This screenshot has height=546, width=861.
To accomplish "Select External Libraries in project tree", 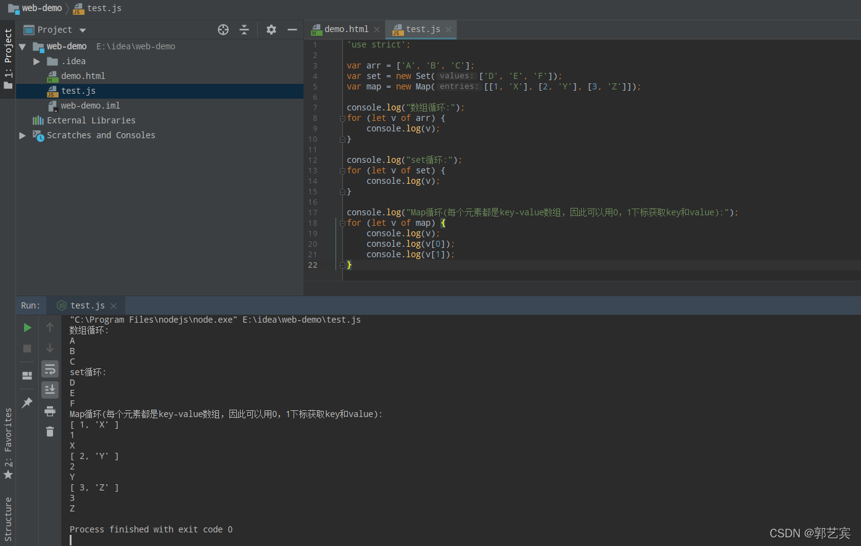I will (x=91, y=120).
